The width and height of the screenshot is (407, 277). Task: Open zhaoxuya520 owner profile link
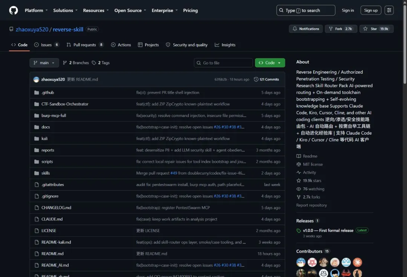pos(32,29)
